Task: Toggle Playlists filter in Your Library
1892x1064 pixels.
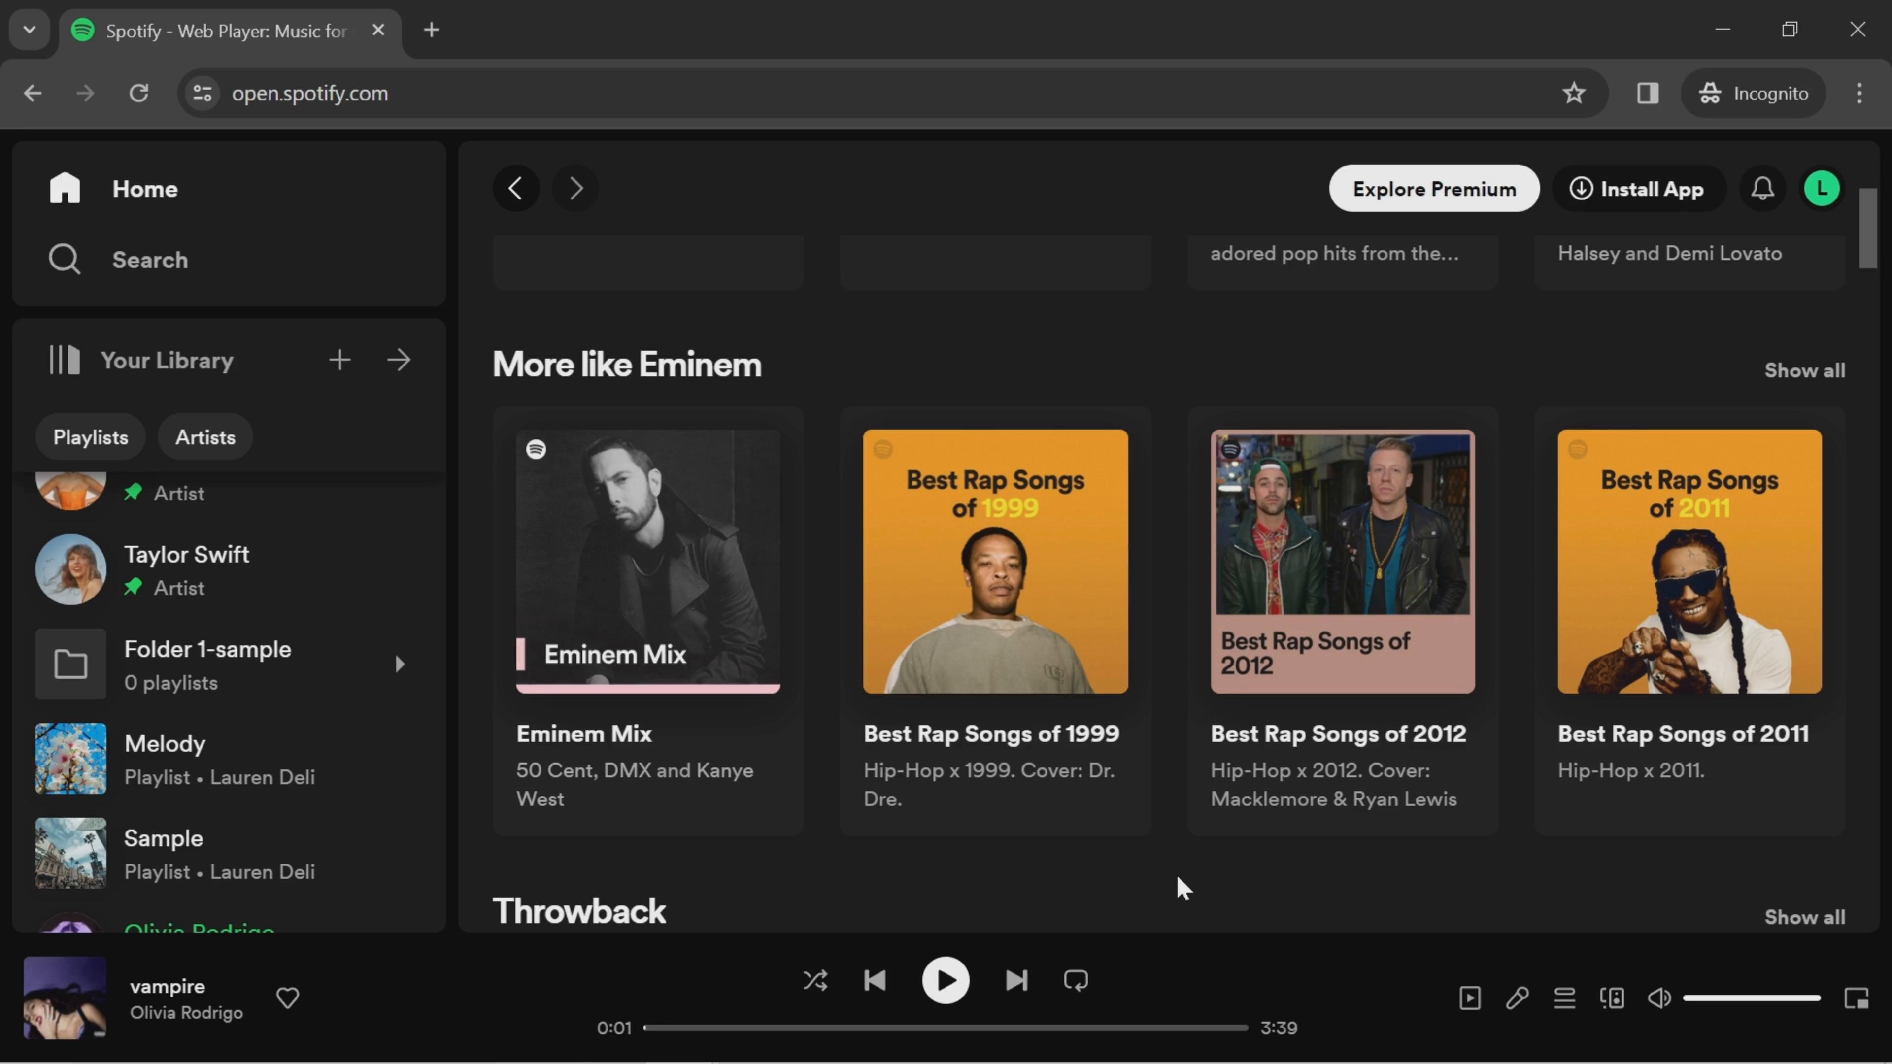Action: tap(91, 436)
